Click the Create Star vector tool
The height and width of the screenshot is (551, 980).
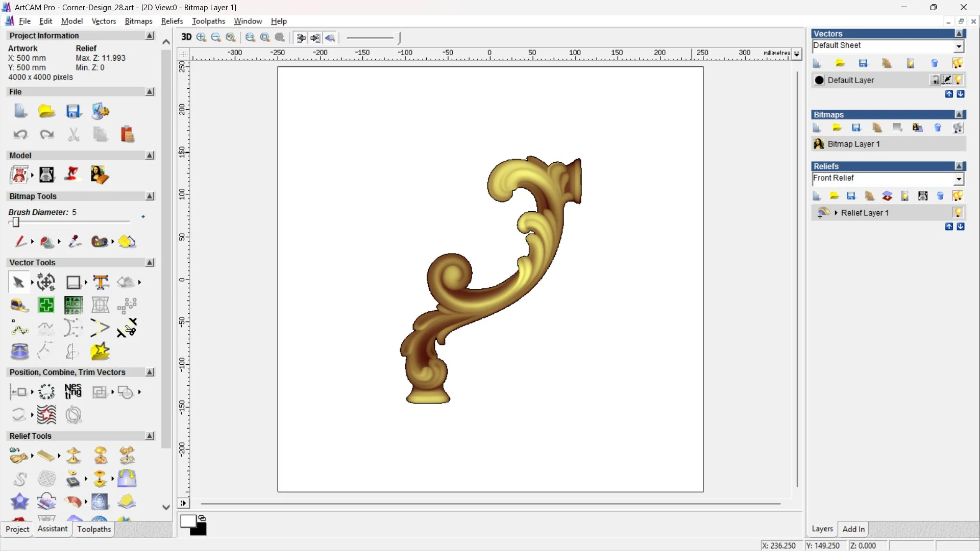(100, 352)
